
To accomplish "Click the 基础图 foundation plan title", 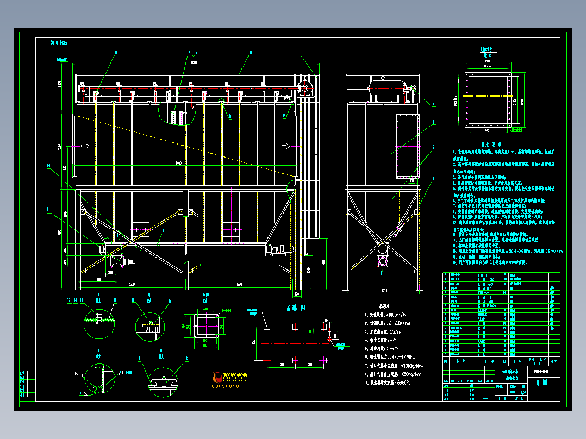I will pyautogui.click(x=296, y=308).
